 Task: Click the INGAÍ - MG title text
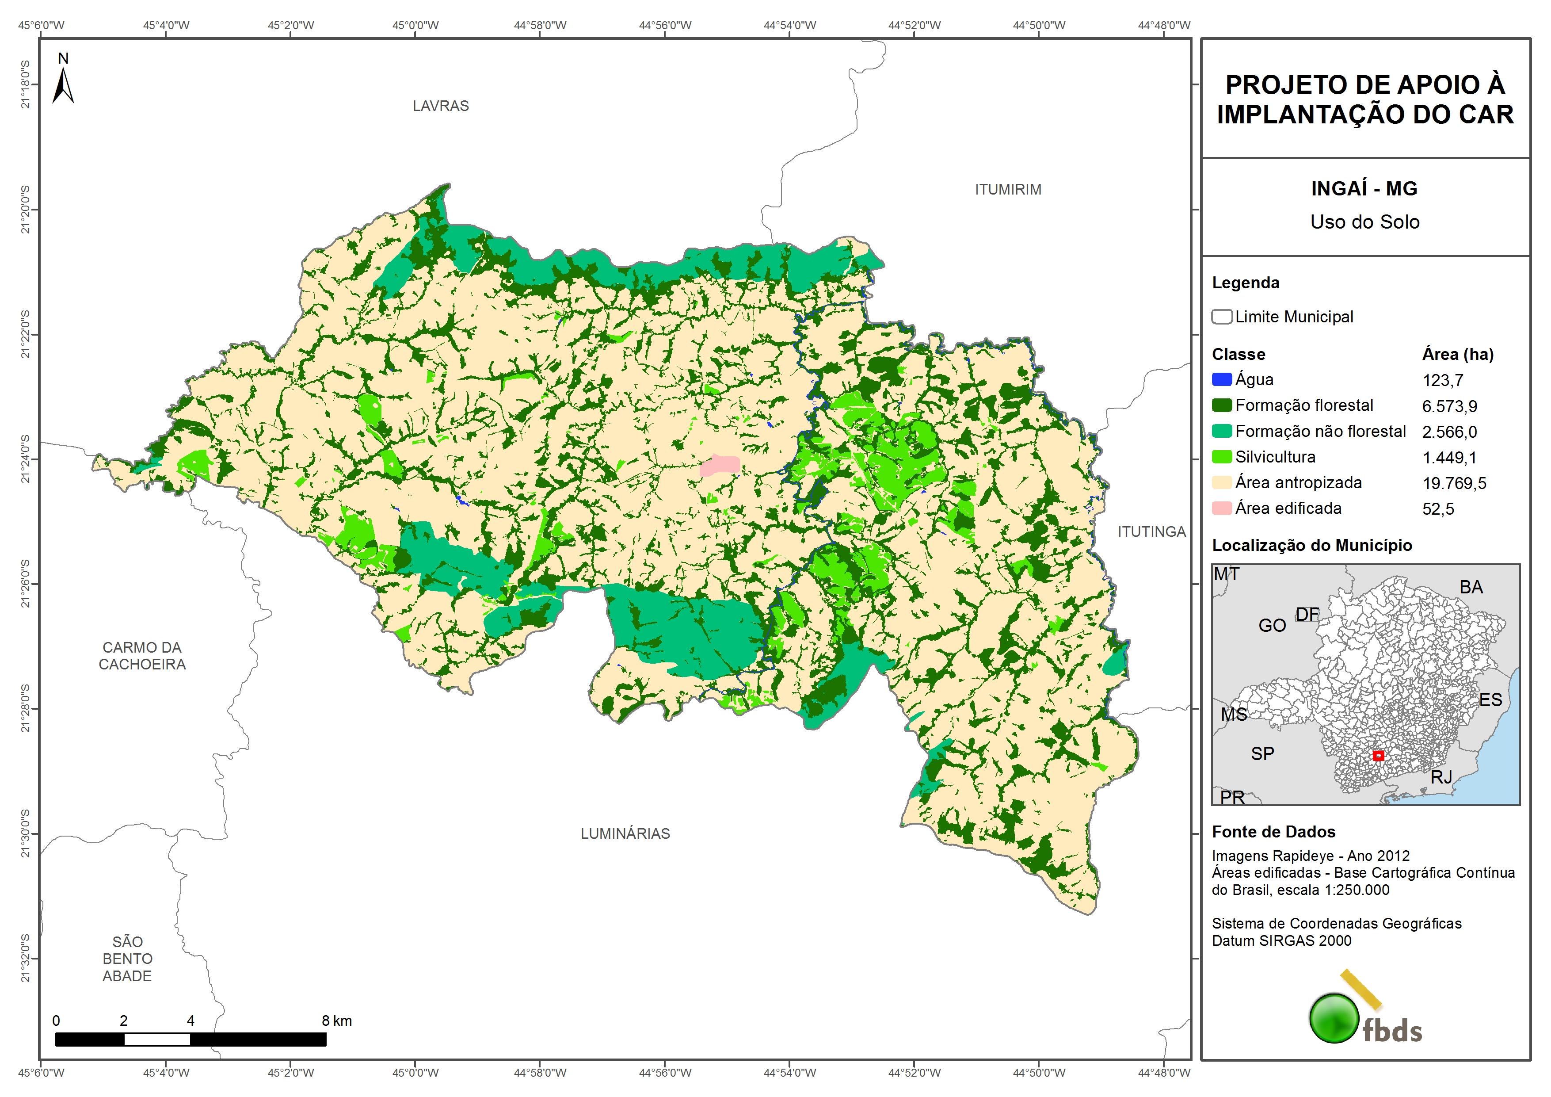(1364, 188)
